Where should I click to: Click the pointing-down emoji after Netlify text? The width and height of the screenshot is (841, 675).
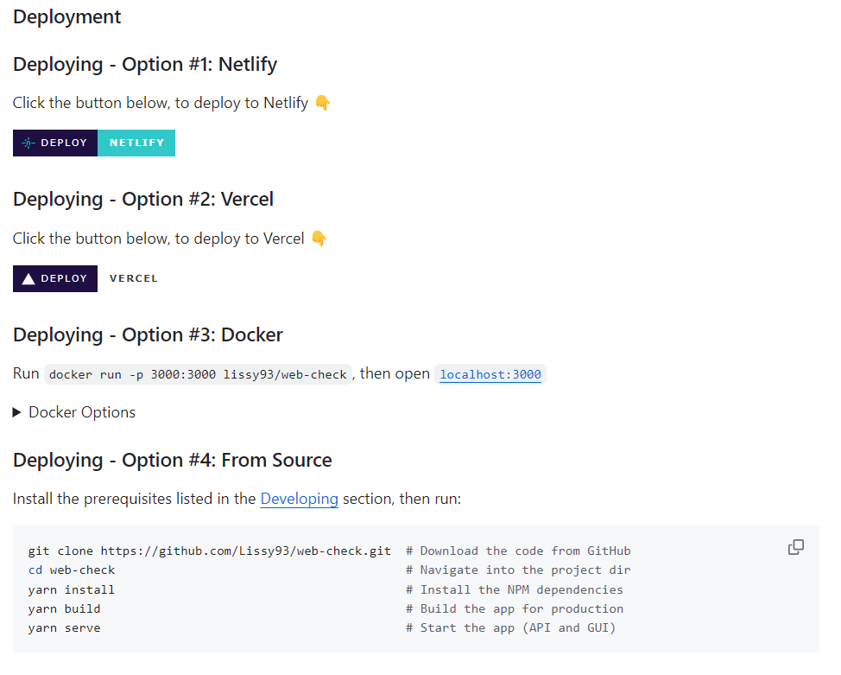pyautogui.click(x=322, y=102)
